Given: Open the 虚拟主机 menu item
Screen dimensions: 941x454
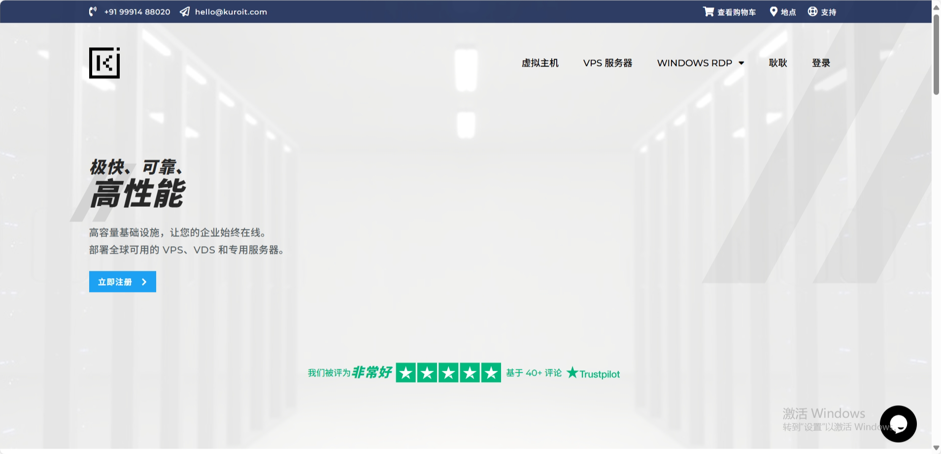Looking at the screenshot, I should (x=540, y=63).
